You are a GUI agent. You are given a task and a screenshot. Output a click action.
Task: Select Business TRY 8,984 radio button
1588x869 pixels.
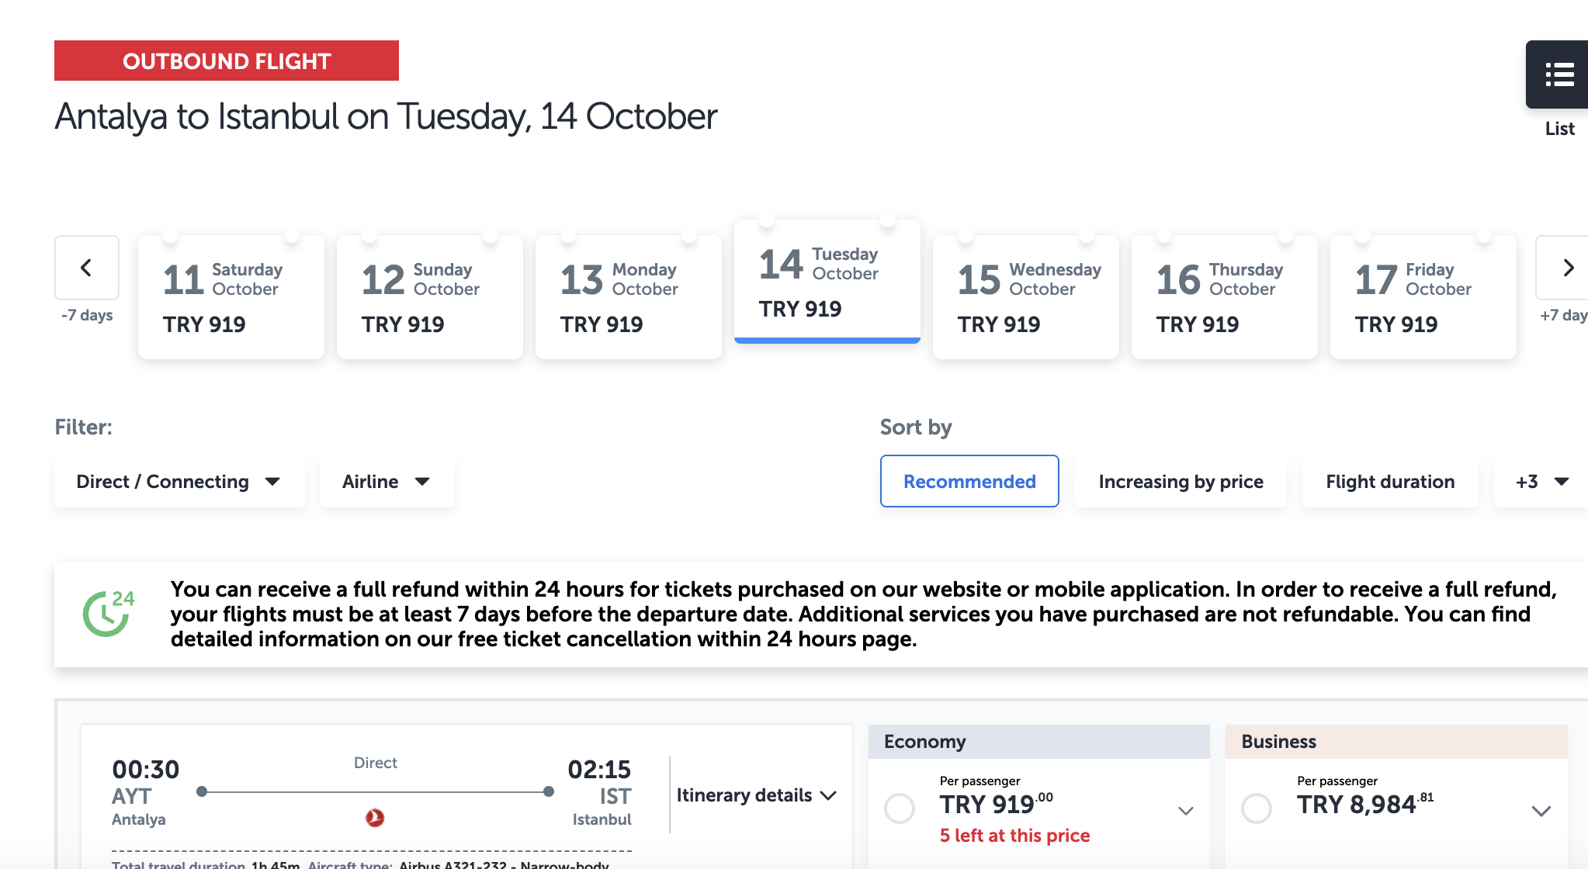click(x=1257, y=808)
